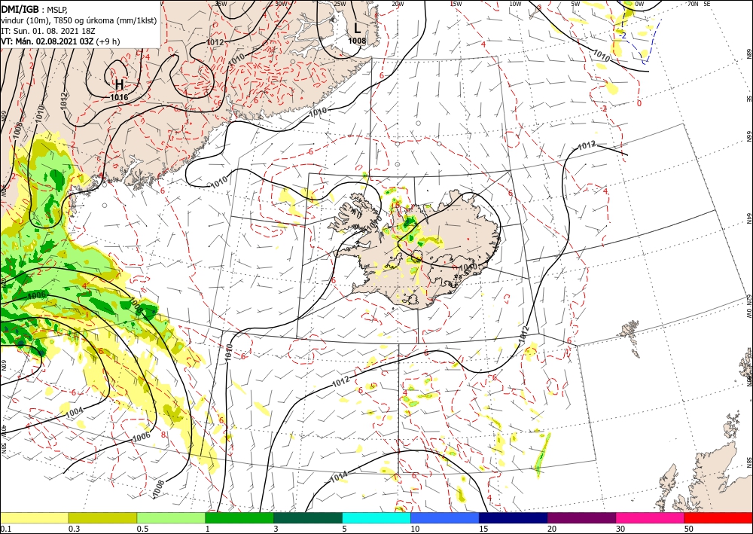Click the 'DMI/IGB : MSLP,' title text
This screenshot has height=534, width=753.
coord(35,8)
